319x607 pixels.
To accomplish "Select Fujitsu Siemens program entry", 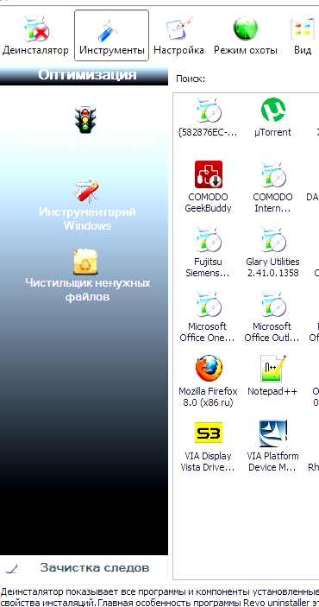I will [x=208, y=251].
